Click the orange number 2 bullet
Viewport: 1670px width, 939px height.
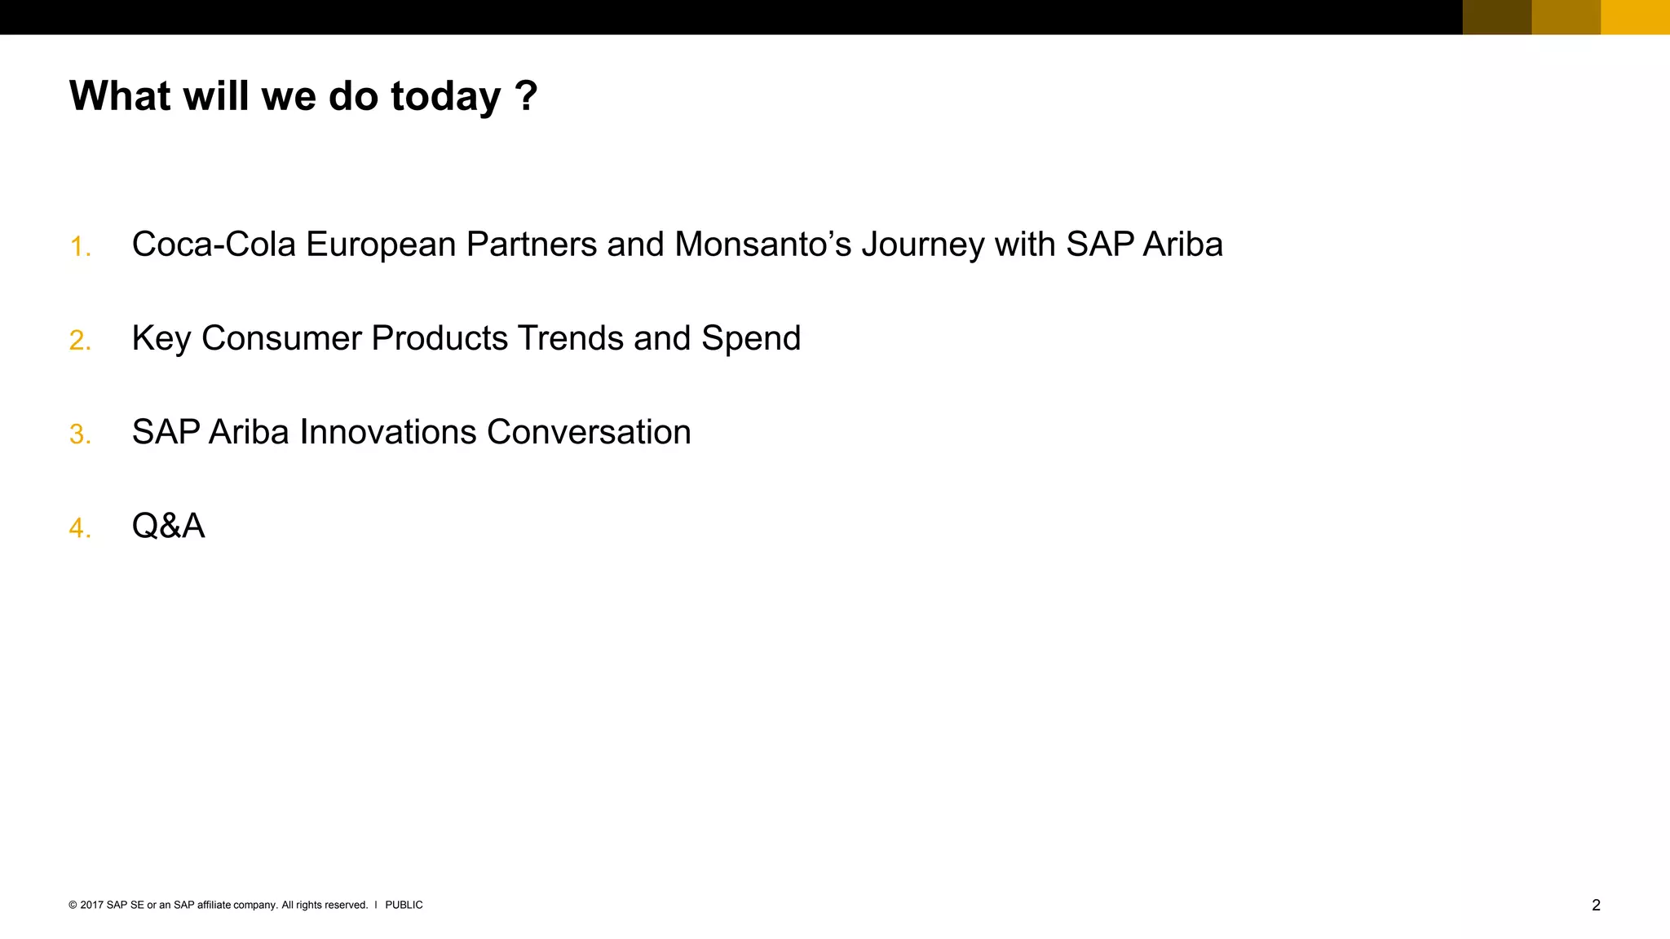pos(80,341)
